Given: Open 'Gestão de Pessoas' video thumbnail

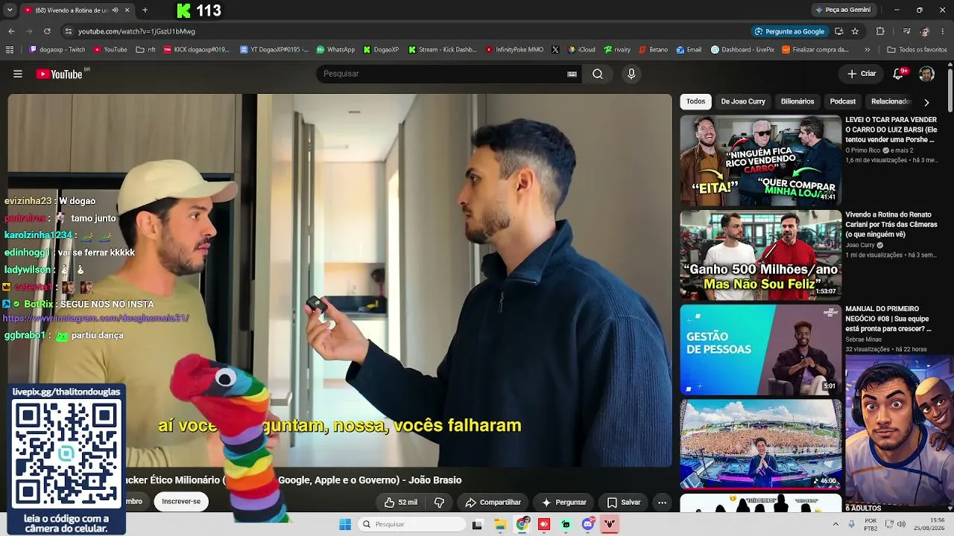Looking at the screenshot, I should pyautogui.click(x=760, y=350).
